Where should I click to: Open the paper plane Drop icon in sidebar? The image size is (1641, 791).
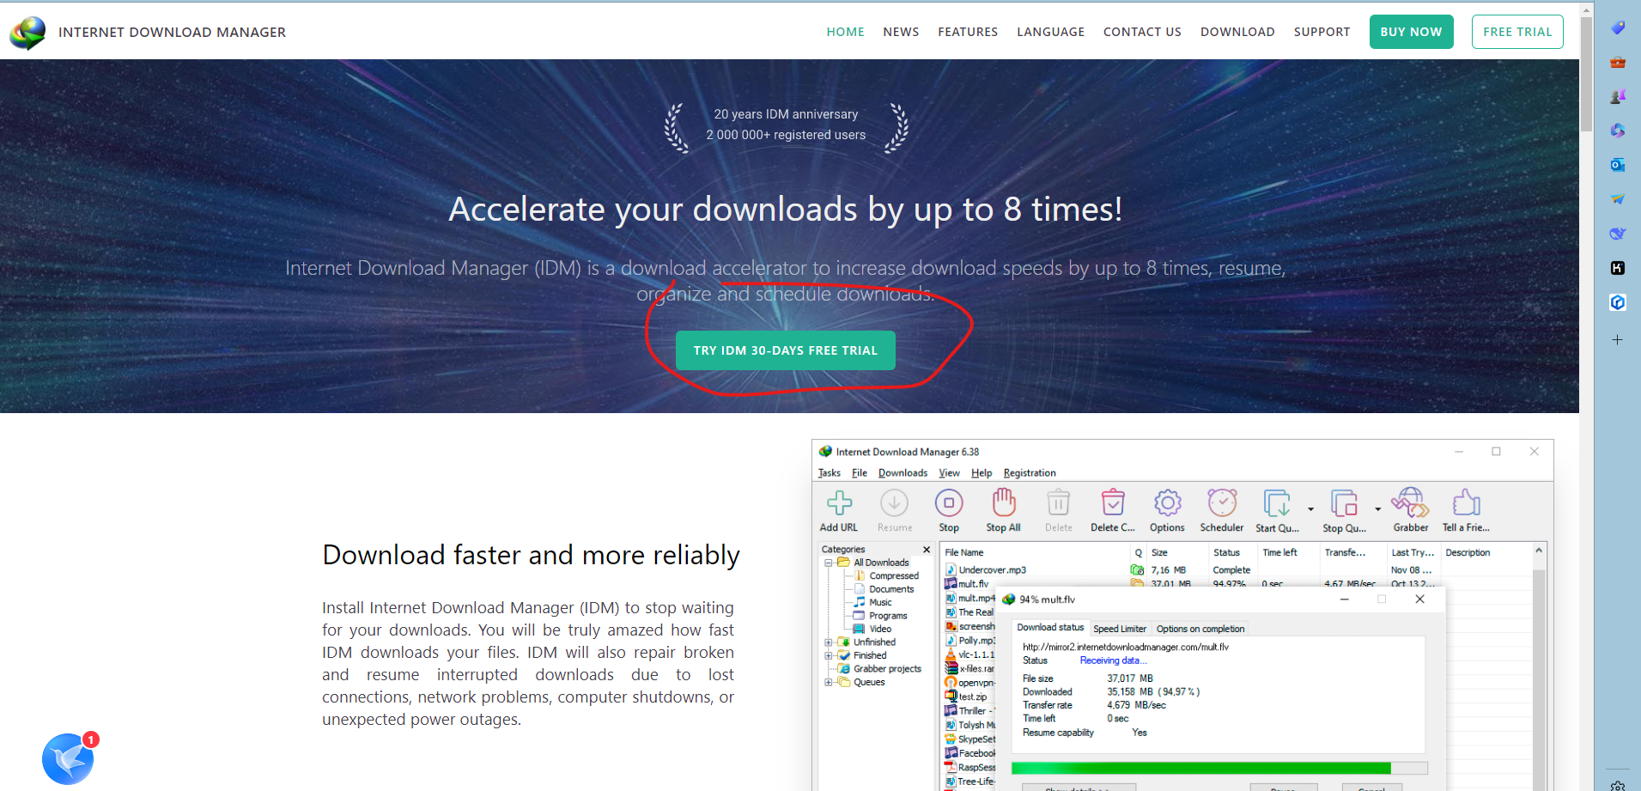click(1618, 199)
